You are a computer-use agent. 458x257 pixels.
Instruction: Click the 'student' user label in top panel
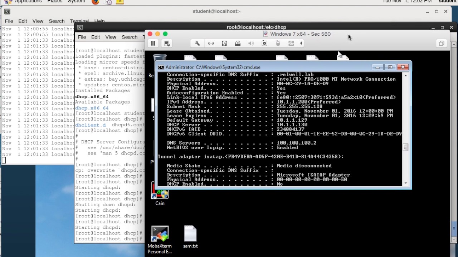tap(448, 1)
